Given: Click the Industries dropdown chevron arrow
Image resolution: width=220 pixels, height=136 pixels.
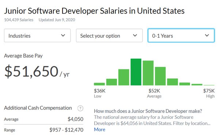Looking at the screenshot, I should (x=63, y=35).
